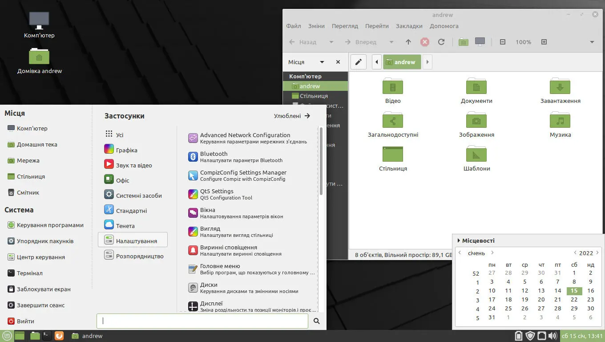Open Firefox from the panel

click(x=59, y=336)
